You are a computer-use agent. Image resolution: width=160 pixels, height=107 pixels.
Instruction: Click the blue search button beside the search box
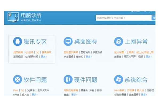154,18
